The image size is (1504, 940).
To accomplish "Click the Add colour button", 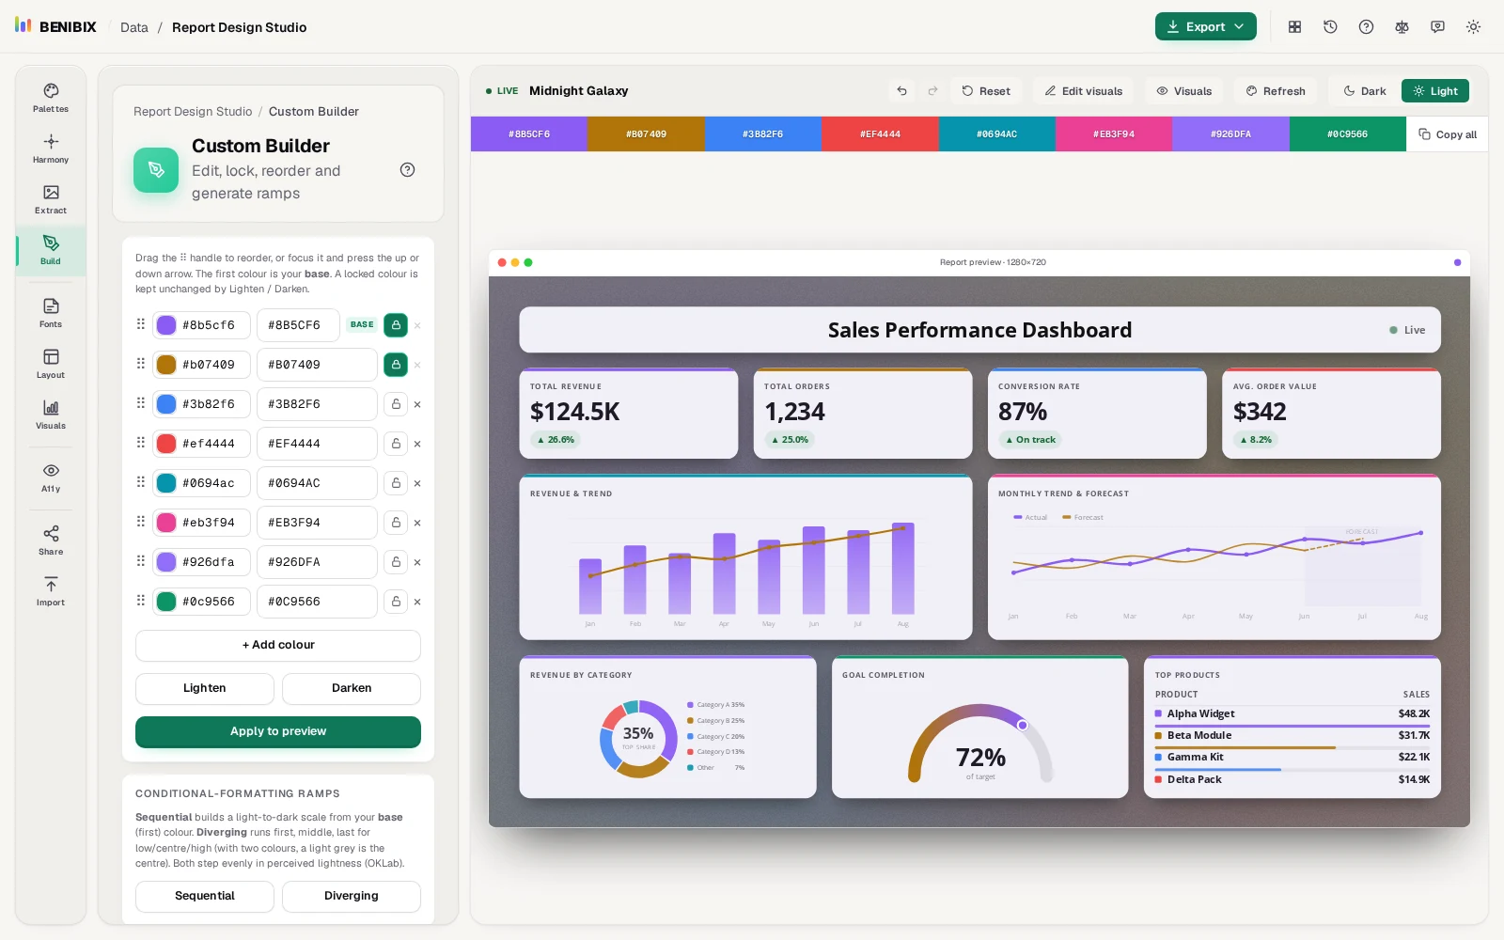I will point(278,645).
